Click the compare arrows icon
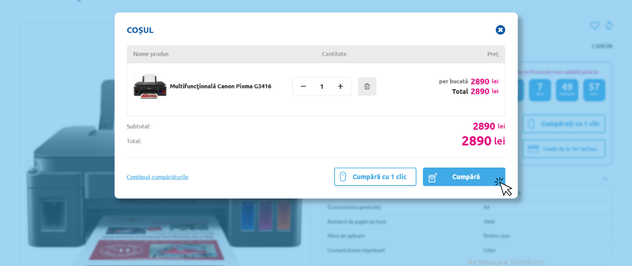This screenshot has width=632, height=266. pos(609,26)
